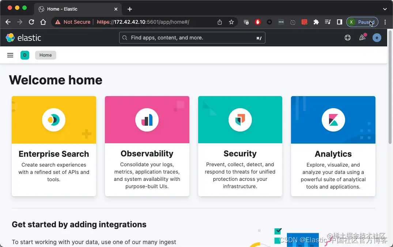Open the grey circular extension icon
Screen dimensions: 393x247
pyautogui.click(x=292, y=22)
